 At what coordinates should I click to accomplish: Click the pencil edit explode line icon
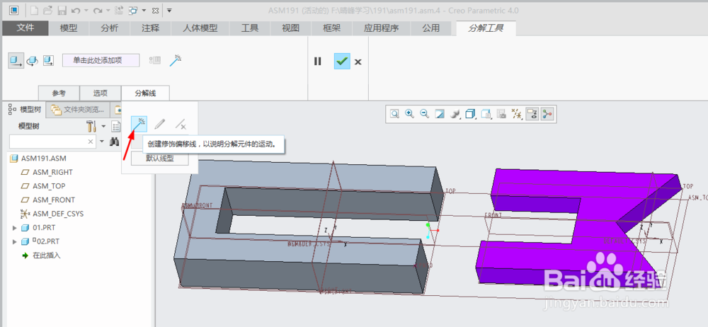pos(160,124)
